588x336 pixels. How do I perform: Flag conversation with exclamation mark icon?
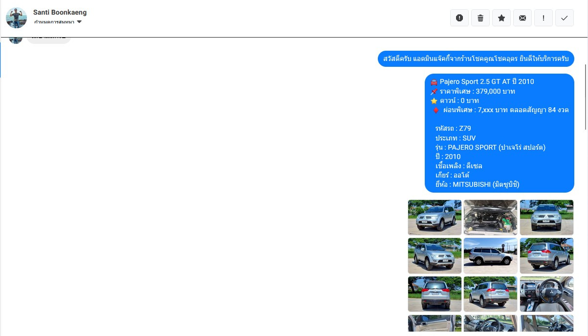point(544,18)
